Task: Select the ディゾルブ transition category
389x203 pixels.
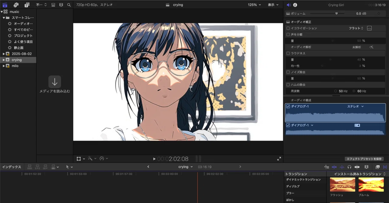Action: pyautogui.click(x=293, y=186)
